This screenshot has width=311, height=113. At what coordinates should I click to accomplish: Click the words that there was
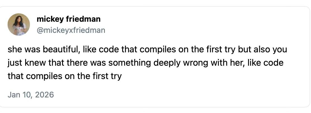77,63
